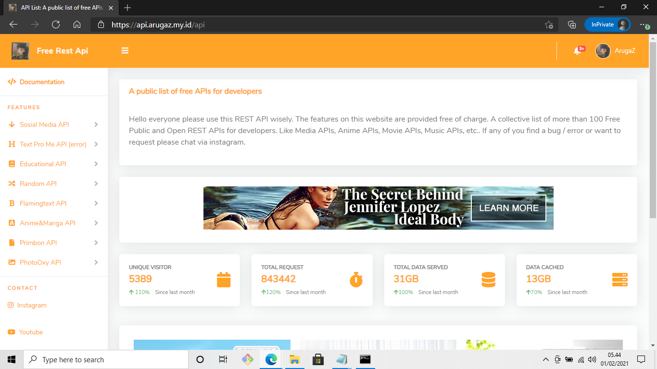Click PhotoOxy API image icon

(x=12, y=262)
